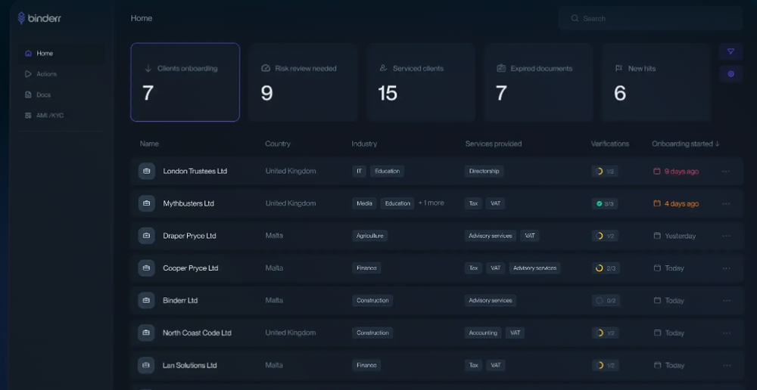Open Lan Solutions Ltd more options
Viewport: 757px width, 390px height.
726,365
